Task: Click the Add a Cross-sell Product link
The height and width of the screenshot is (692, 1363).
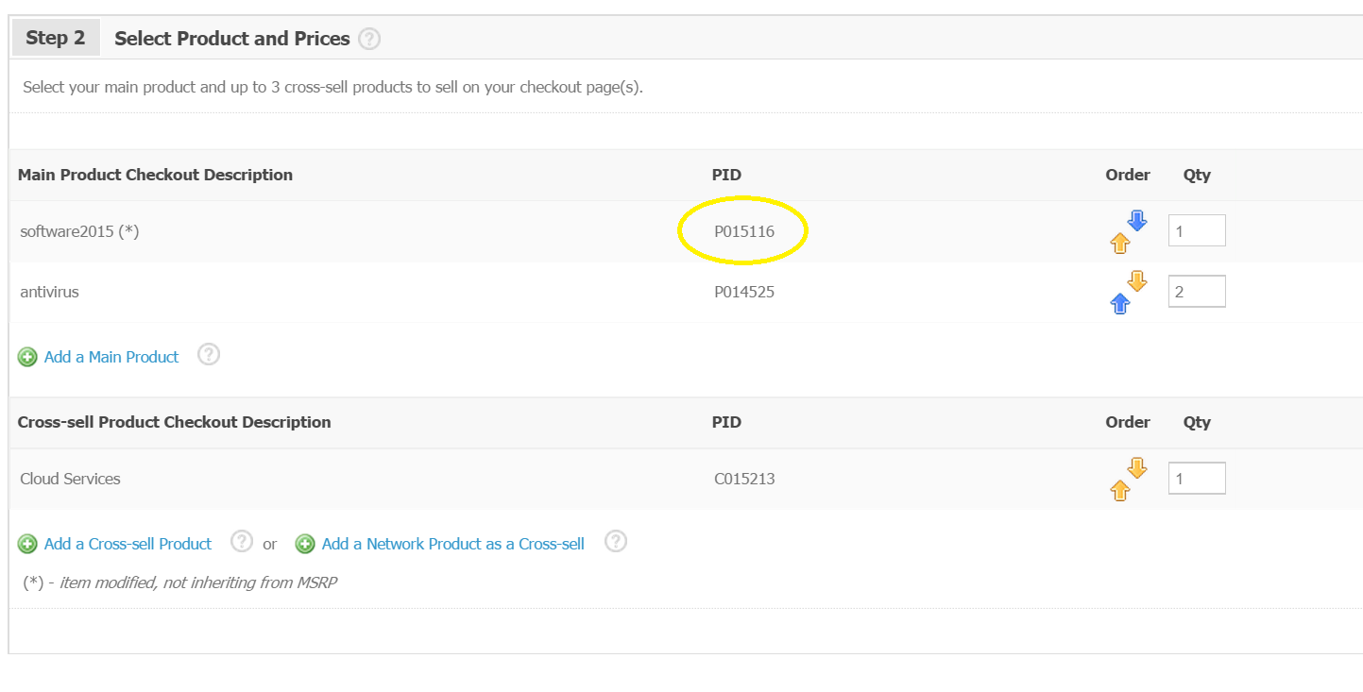Action: (128, 544)
